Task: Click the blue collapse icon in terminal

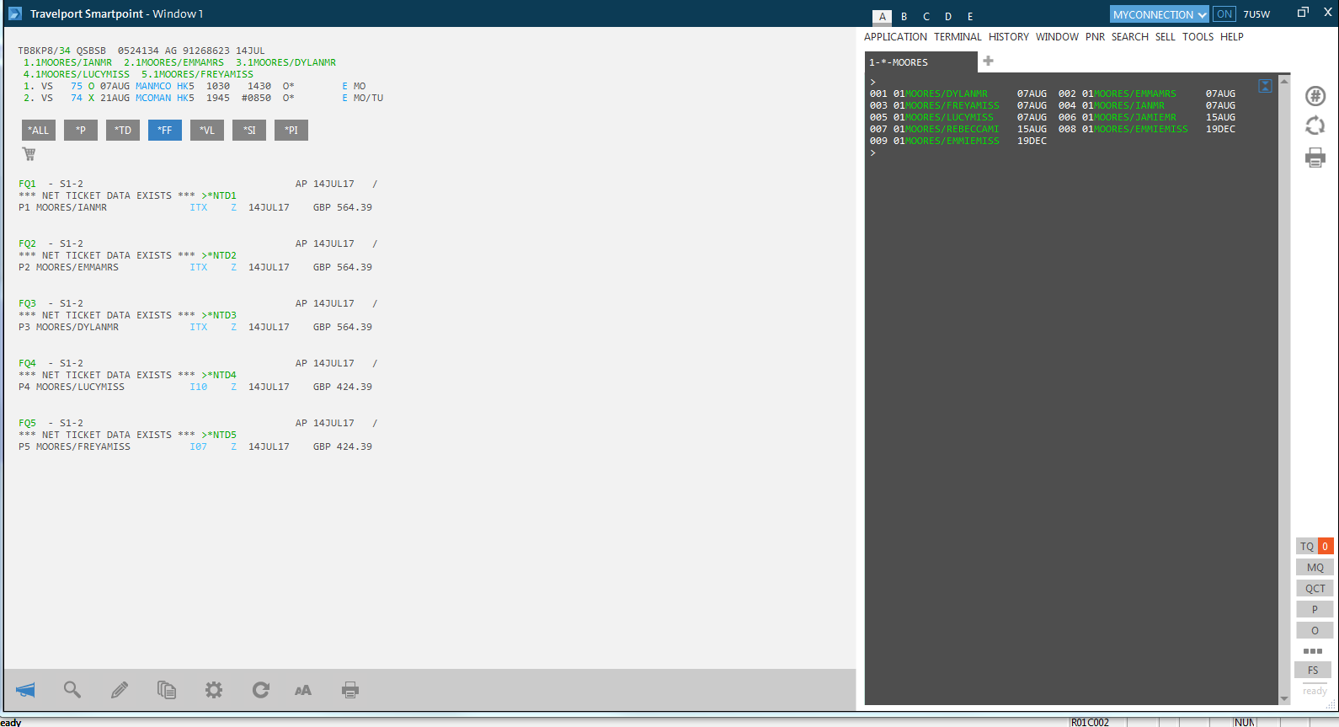Action: click(x=1265, y=86)
